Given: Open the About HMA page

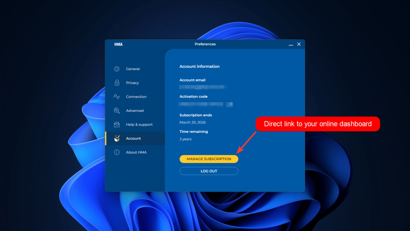Looking at the screenshot, I should [135, 152].
